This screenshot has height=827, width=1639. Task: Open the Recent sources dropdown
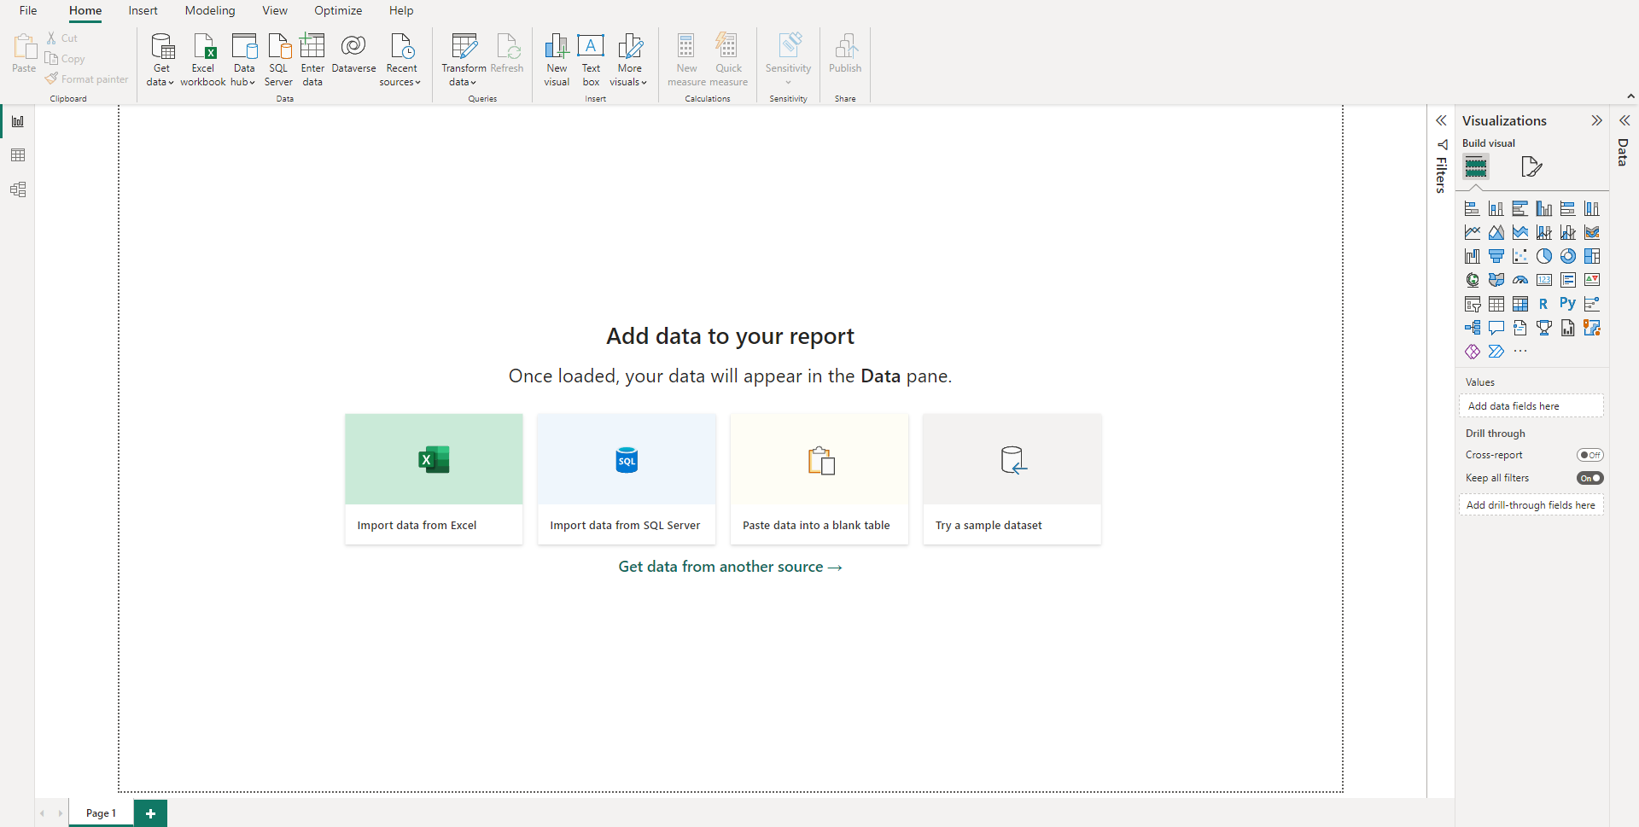tap(400, 60)
